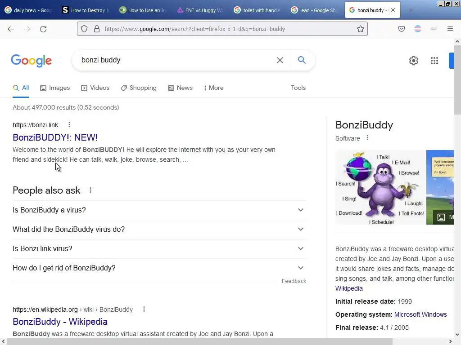Open three-dot menu next to People also ask

click(x=90, y=190)
